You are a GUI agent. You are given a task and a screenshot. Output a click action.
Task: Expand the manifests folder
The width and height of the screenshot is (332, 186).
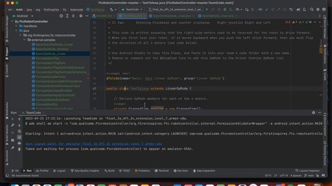(16, 26)
